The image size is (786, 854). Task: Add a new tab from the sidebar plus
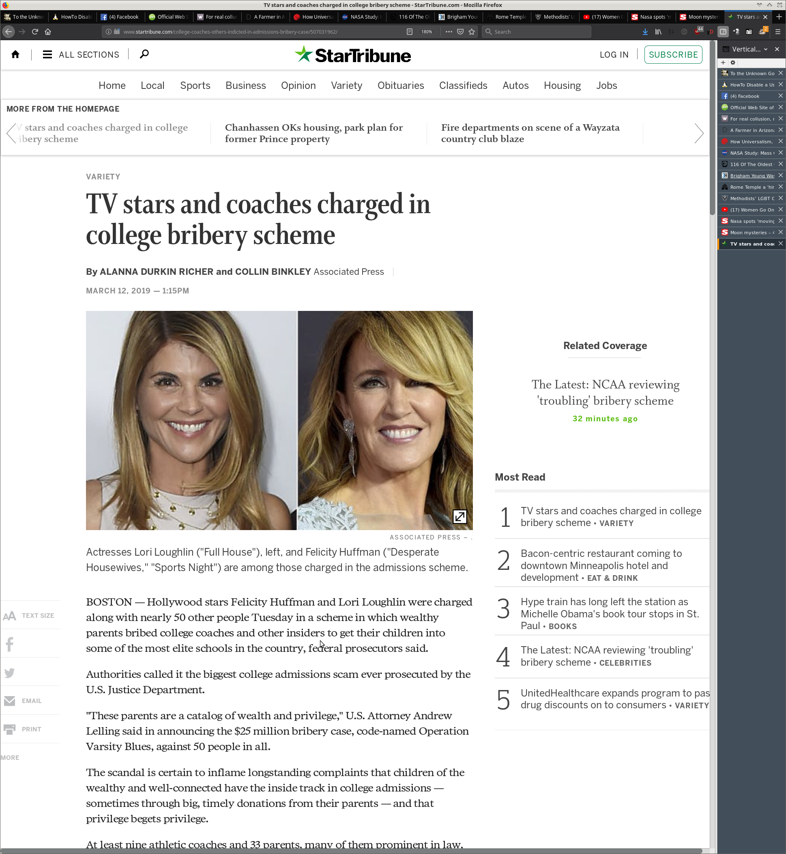[723, 63]
